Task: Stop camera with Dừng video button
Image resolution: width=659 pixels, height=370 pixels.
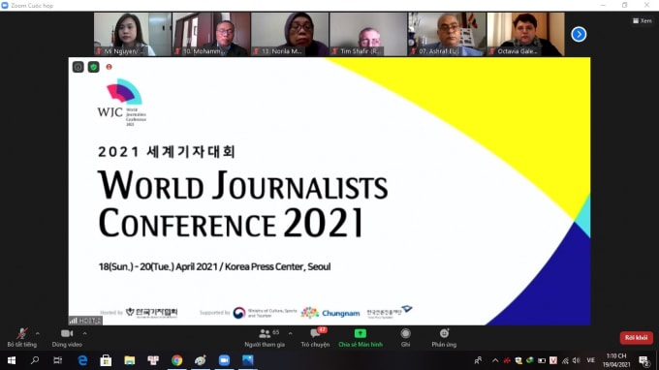Action: point(67,338)
